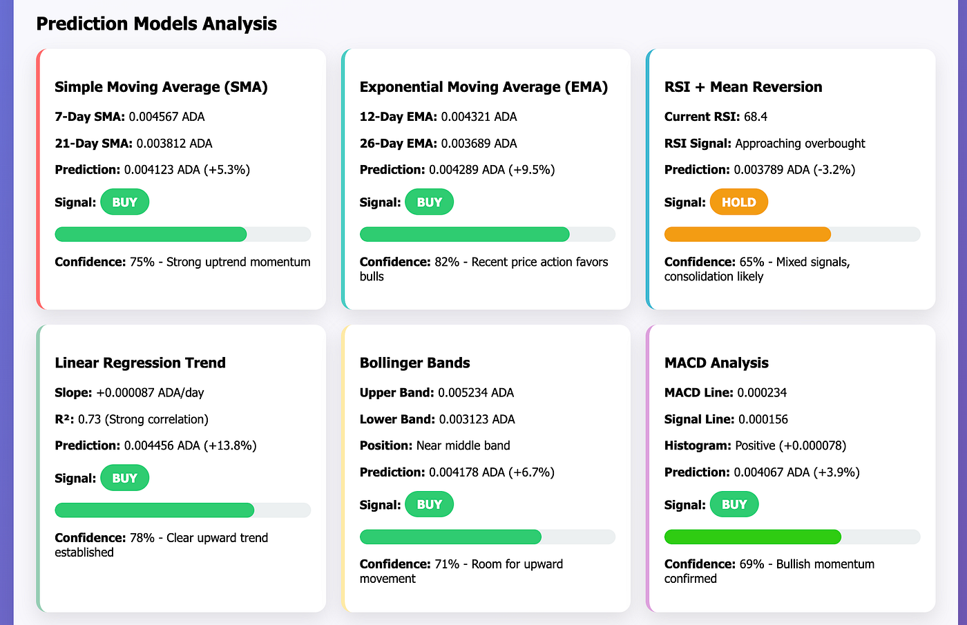Select the HOLD badge on RSI card

pyautogui.click(x=738, y=202)
